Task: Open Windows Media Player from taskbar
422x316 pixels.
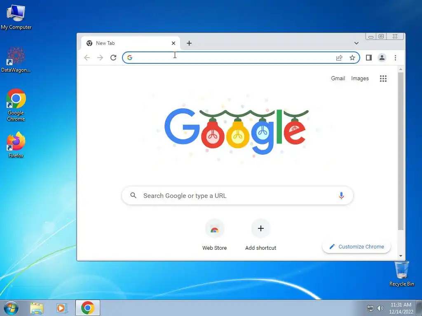Action: click(x=62, y=308)
